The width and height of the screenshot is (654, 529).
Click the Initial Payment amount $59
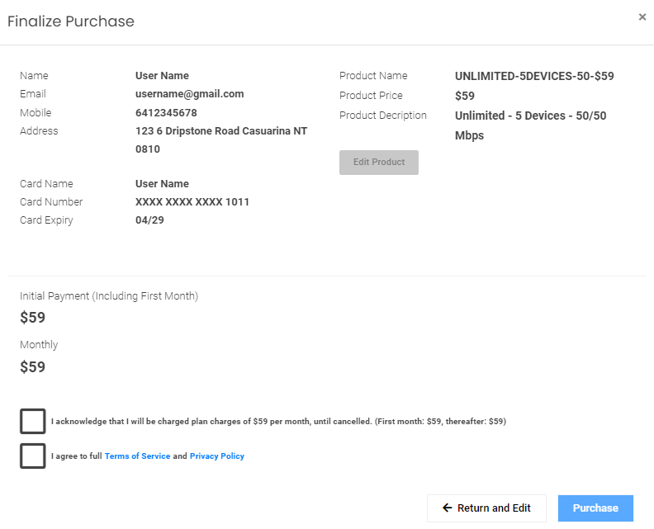(32, 318)
